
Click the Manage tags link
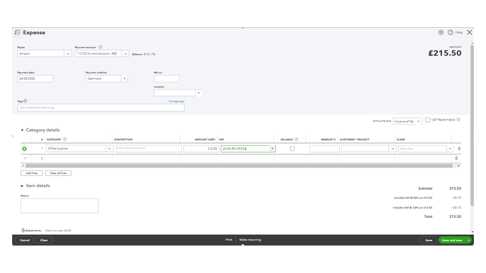[x=177, y=101]
